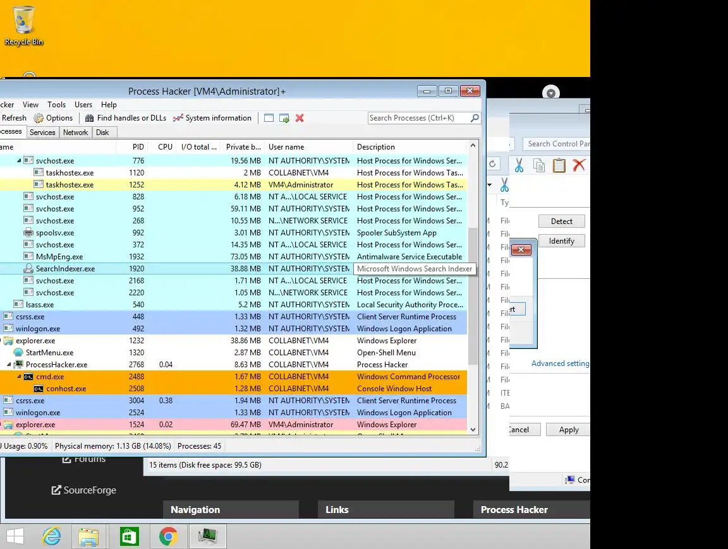Sort by the CPU column header
728x549 pixels.
pos(162,147)
